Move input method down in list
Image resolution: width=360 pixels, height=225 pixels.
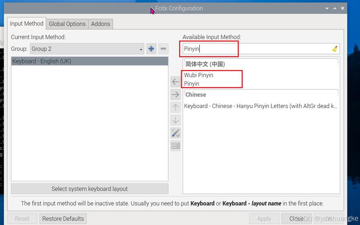point(175,120)
